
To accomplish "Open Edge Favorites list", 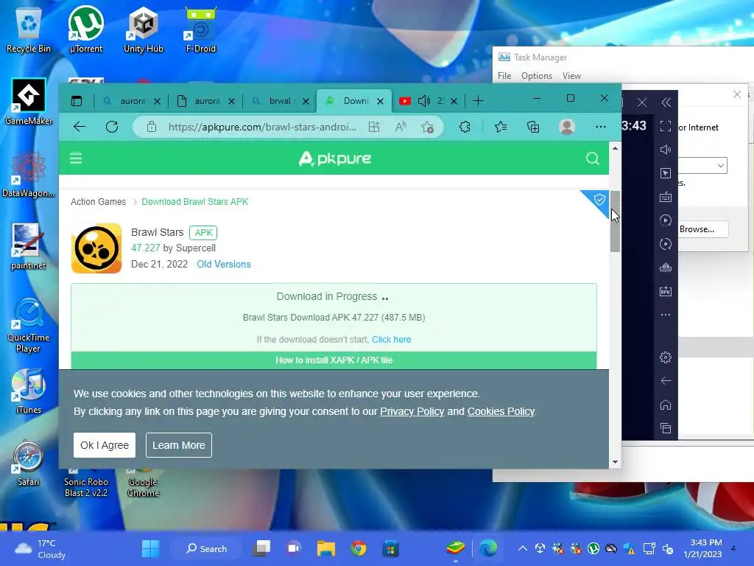I will pos(501,127).
